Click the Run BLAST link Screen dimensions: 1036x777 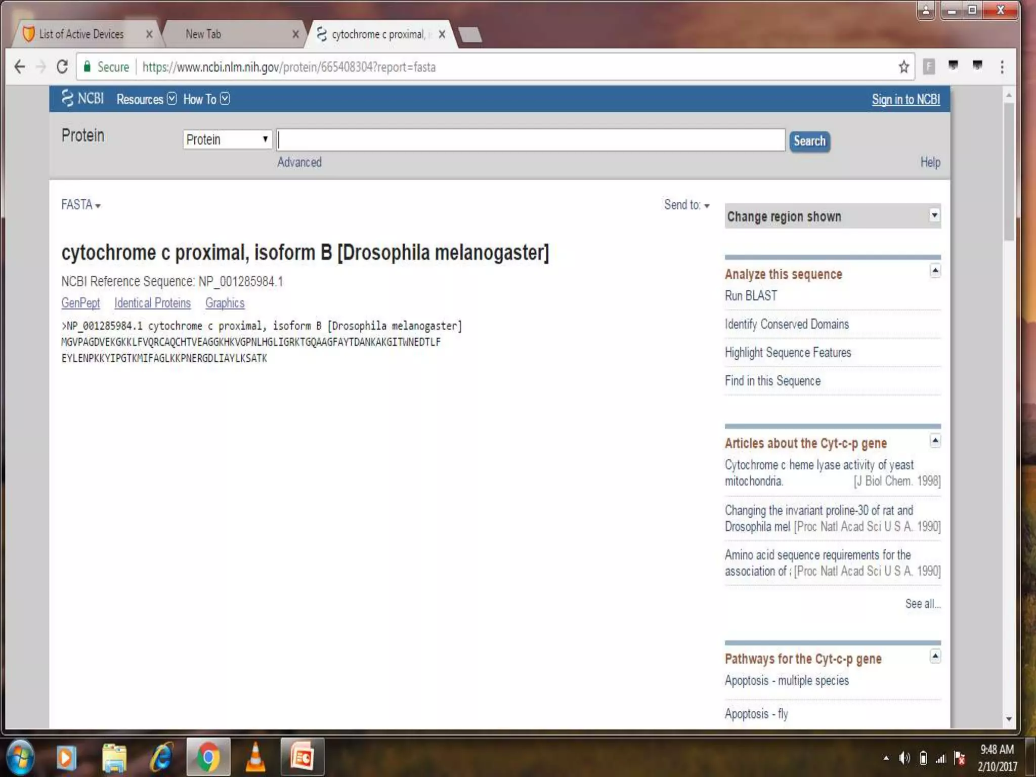pos(751,296)
